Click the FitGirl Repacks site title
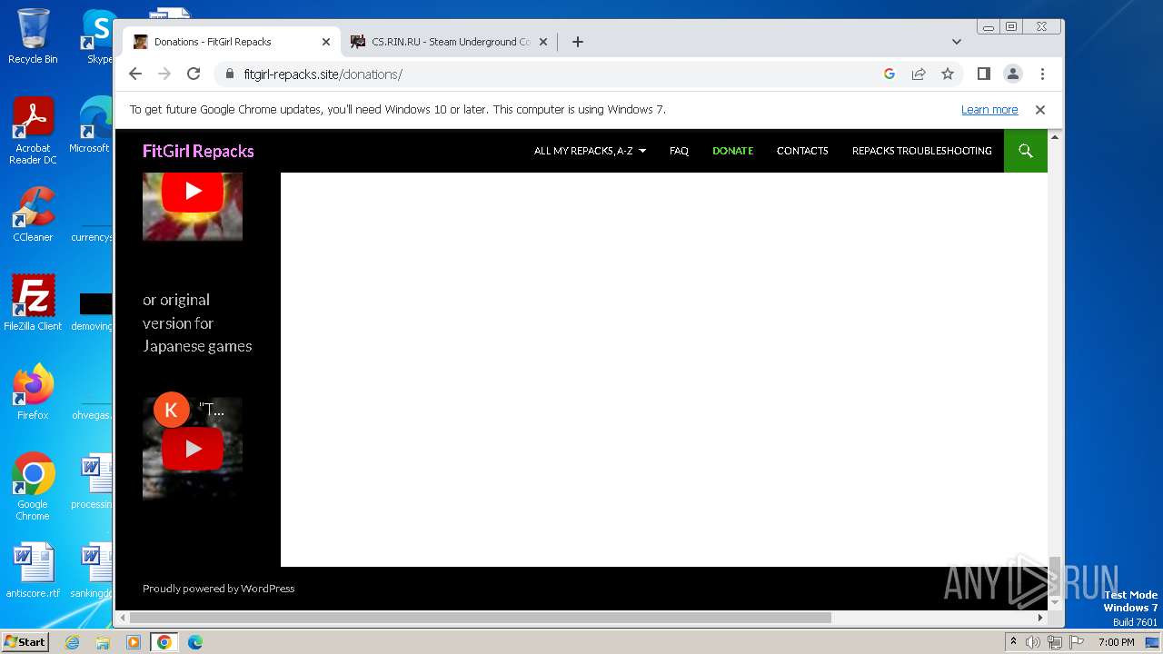 pyautogui.click(x=198, y=151)
